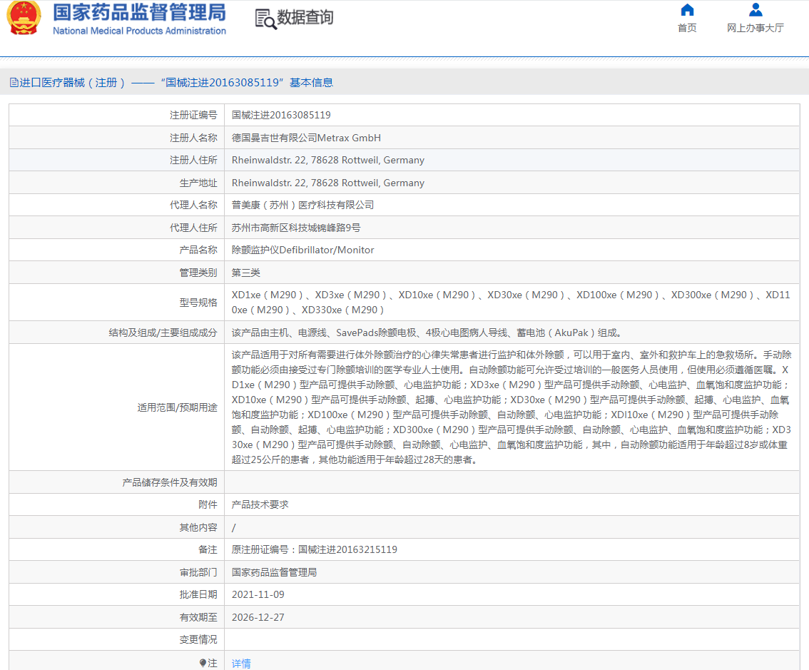Open the 详情 details link
The height and width of the screenshot is (670, 809).
(240, 663)
